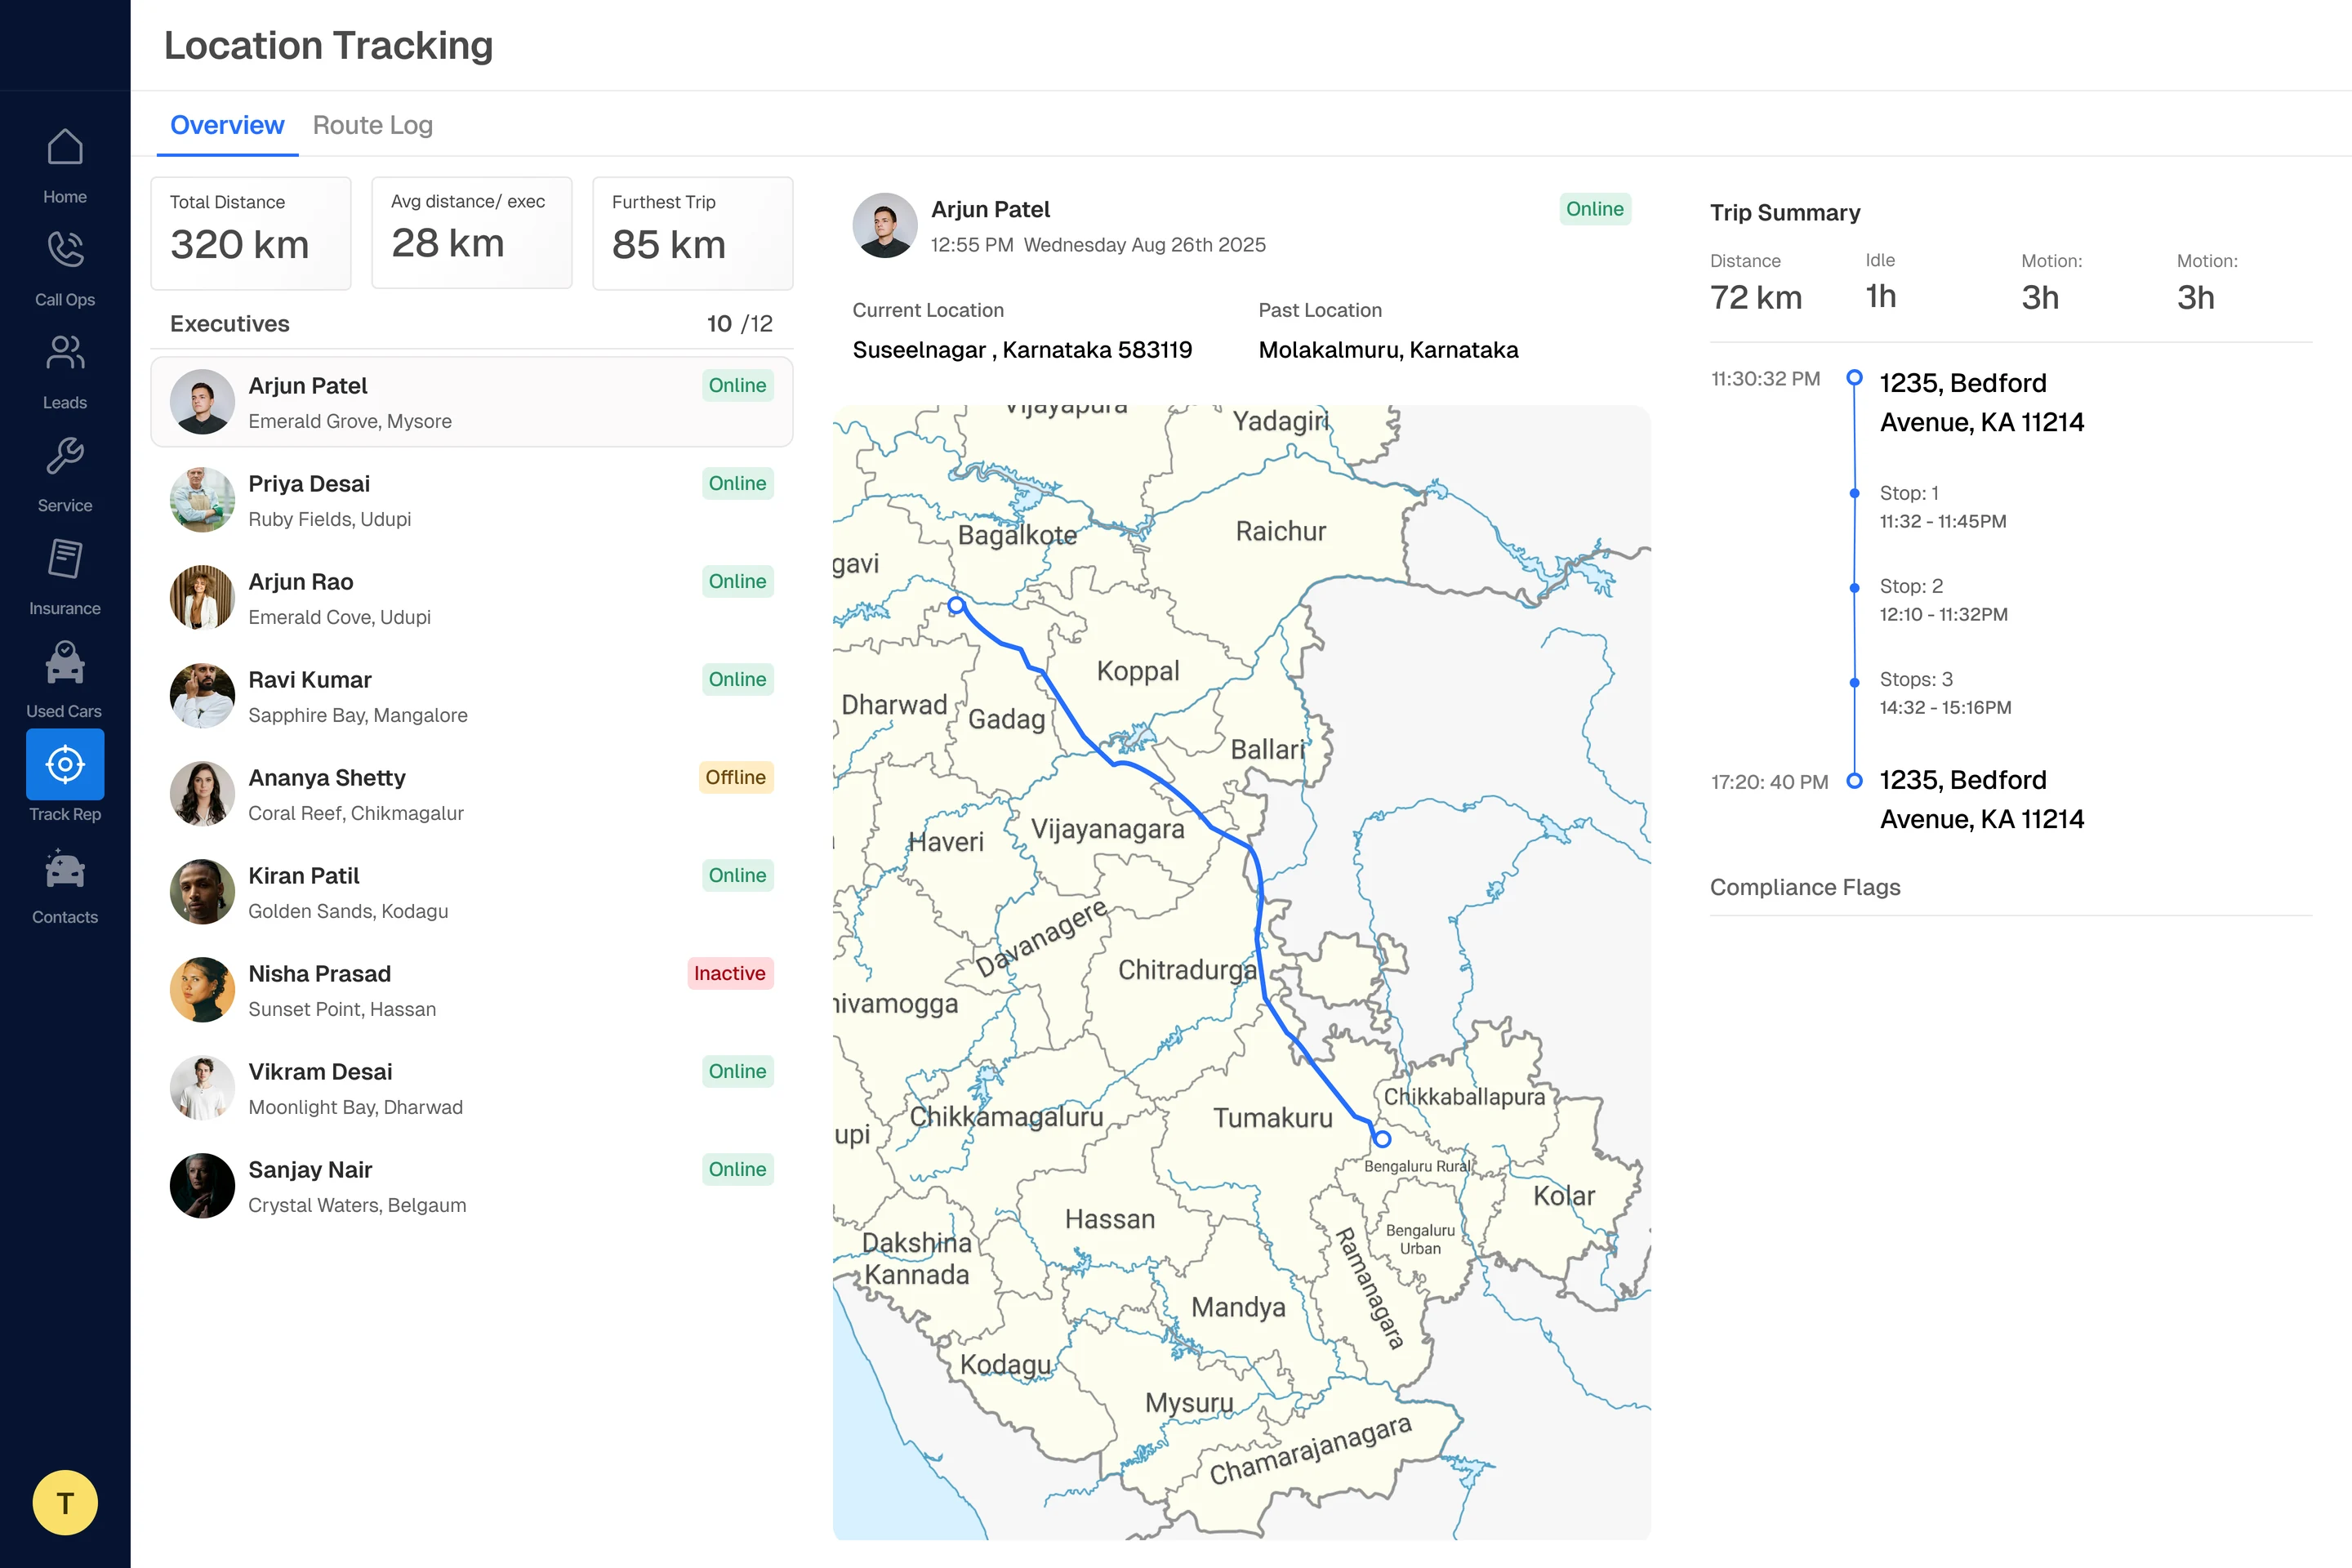Select executive Sanjay Nair
Image resolution: width=2352 pixels, height=1568 pixels.
[471, 1186]
